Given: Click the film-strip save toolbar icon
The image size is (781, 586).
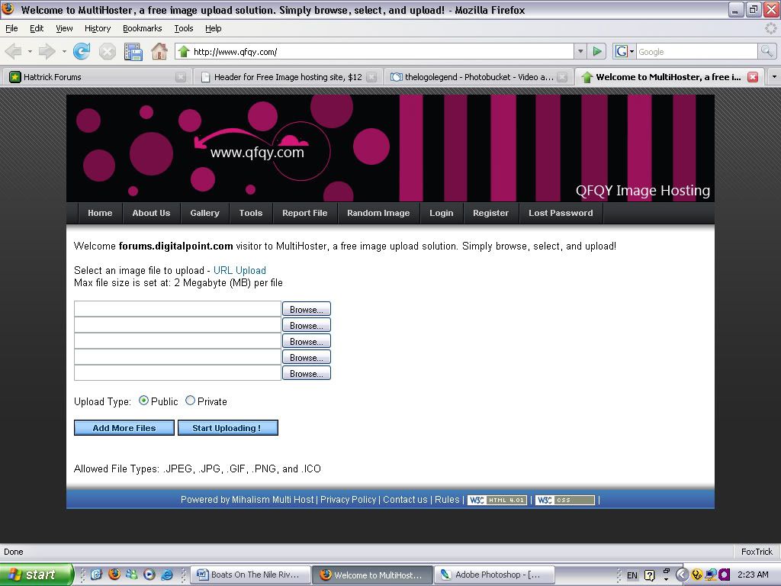Looking at the screenshot, I should coord(133,52).
